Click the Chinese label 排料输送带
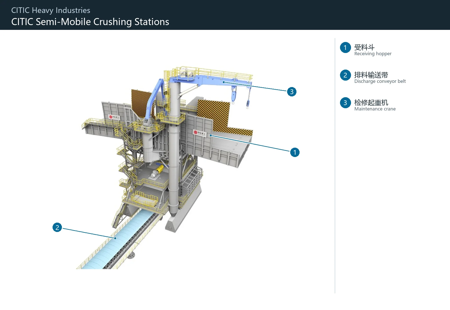This screenshot has height=310, width=450. [371, 75]
